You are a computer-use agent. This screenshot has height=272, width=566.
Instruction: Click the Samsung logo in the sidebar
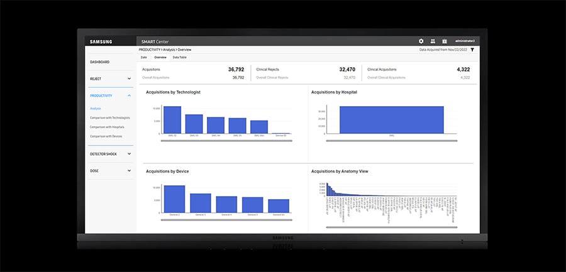101,41
